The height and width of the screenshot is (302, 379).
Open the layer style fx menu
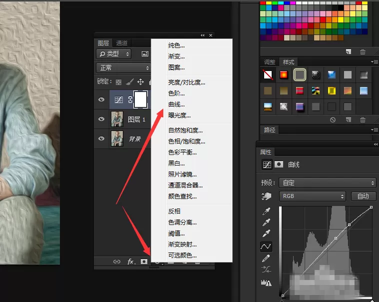click(131, 261)
